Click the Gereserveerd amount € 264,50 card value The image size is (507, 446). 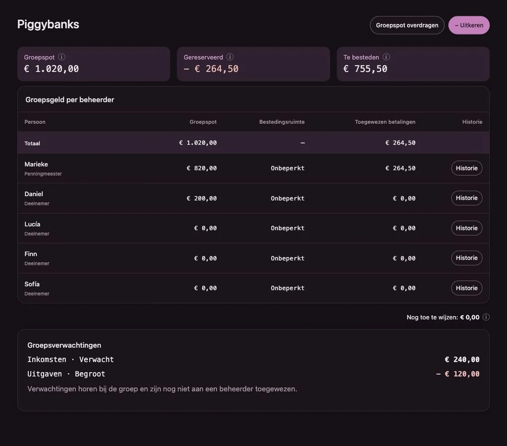click(x=211, y=69)
